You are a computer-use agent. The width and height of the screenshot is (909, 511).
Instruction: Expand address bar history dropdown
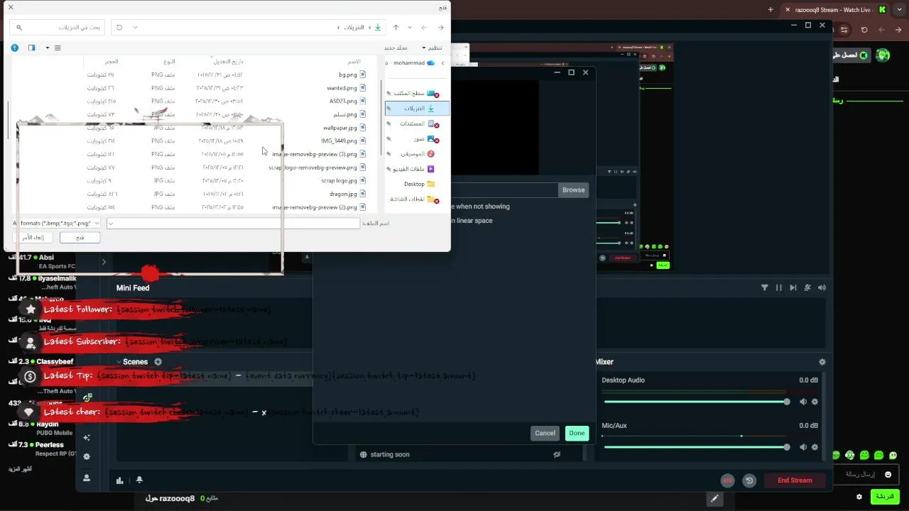pyautogui.click(x=136, y=27)
